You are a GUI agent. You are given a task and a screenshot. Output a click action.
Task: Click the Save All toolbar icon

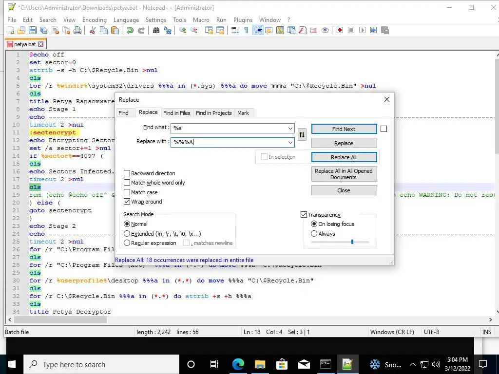click(x=43, y=31)
